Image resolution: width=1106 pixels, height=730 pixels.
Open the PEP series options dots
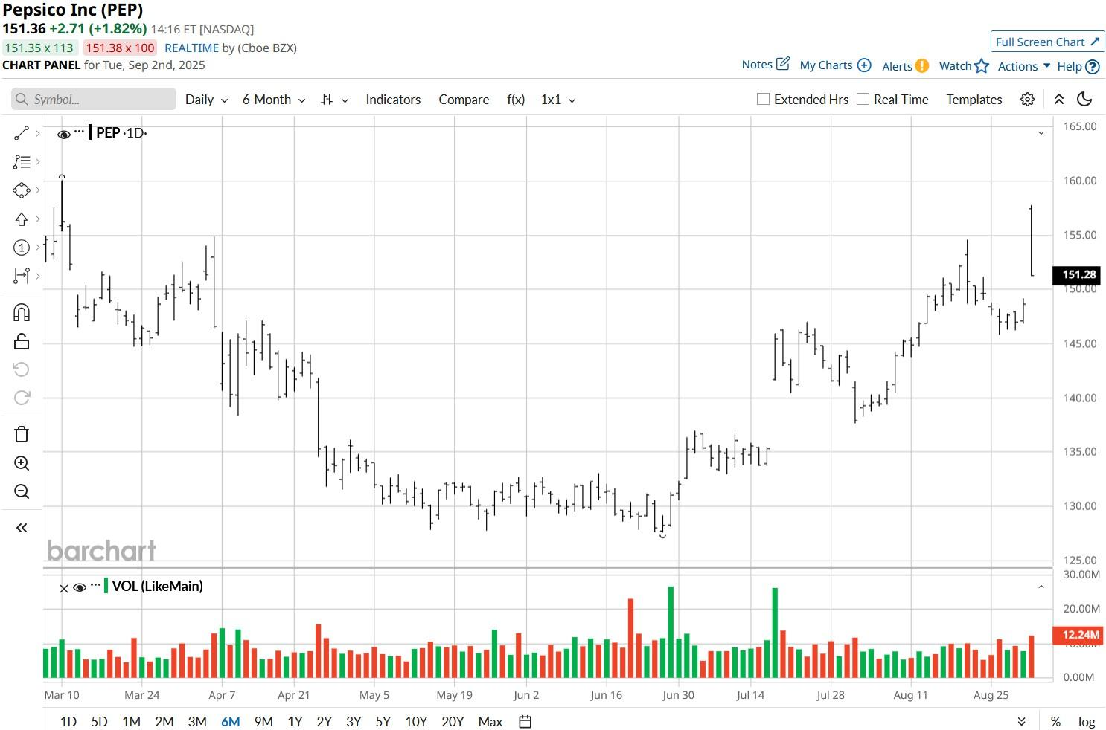click(x=80, y=131)
